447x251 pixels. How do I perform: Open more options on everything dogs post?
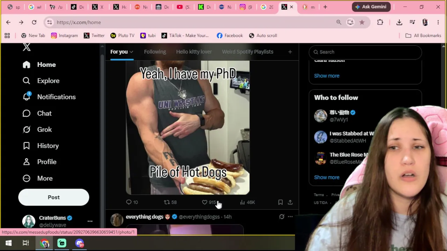[290, 217]
